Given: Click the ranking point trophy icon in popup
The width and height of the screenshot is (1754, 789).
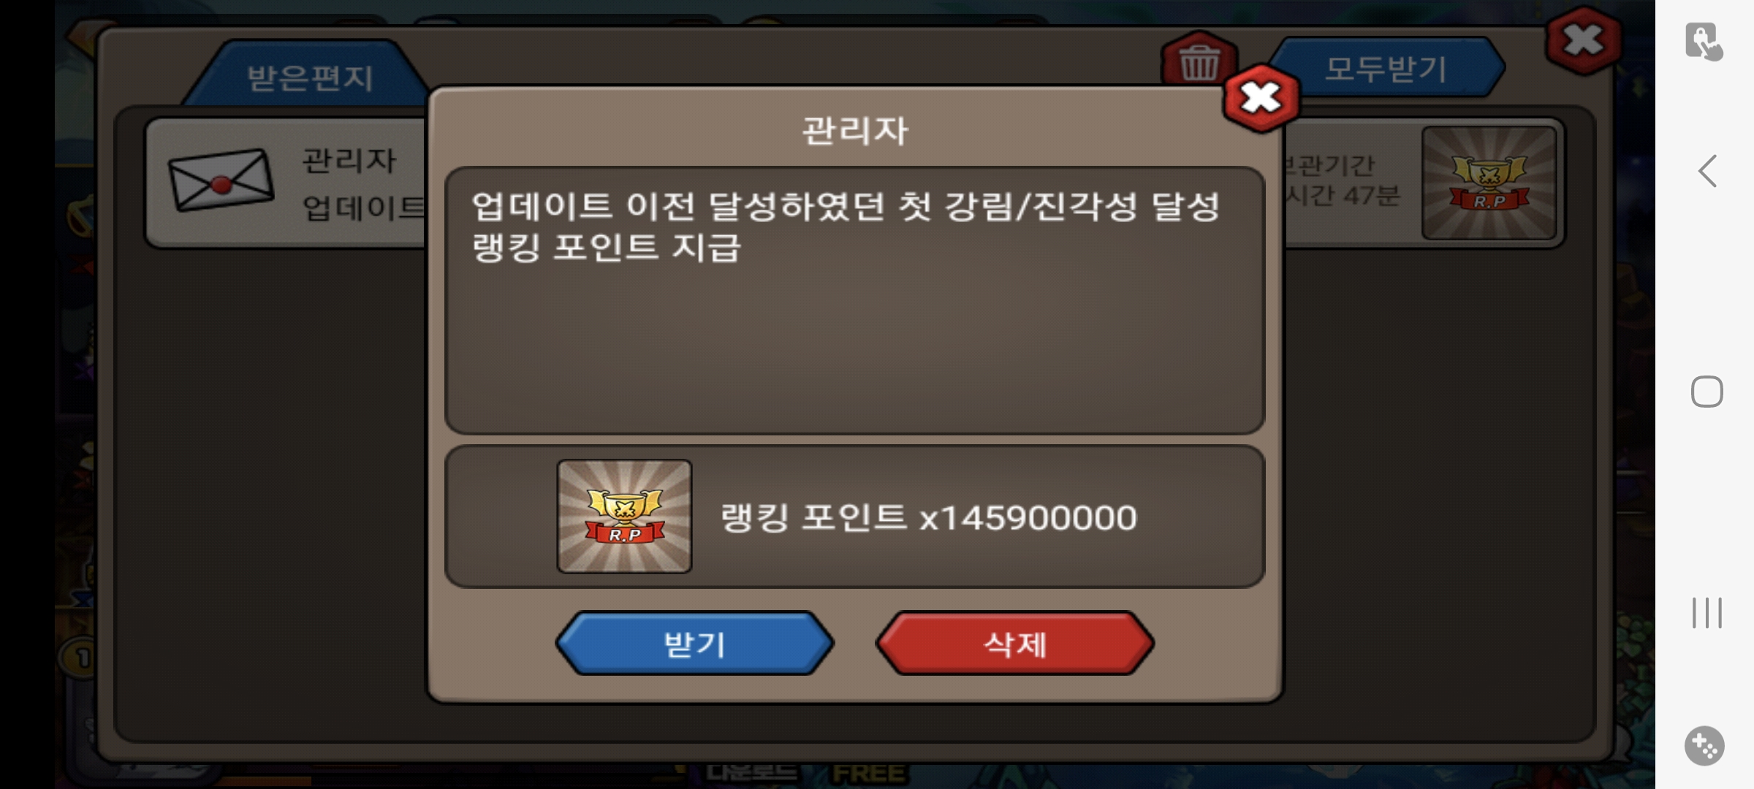Looking at the screenshot, I should click(624, 517).
